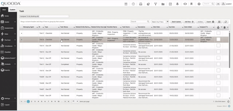Click the Add New button

click(x=189, y=22)
